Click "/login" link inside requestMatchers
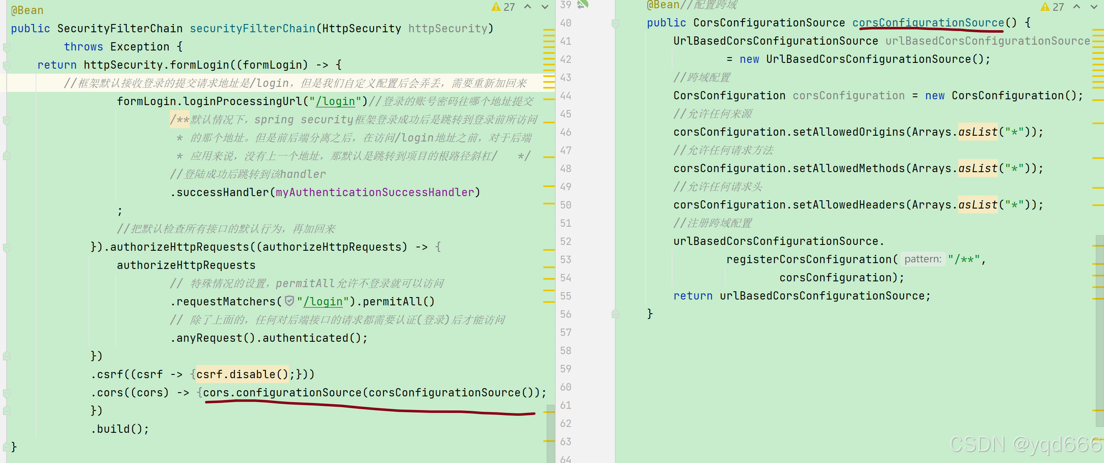The height and width of the screenshot is (463, 1104). point(323,302)
